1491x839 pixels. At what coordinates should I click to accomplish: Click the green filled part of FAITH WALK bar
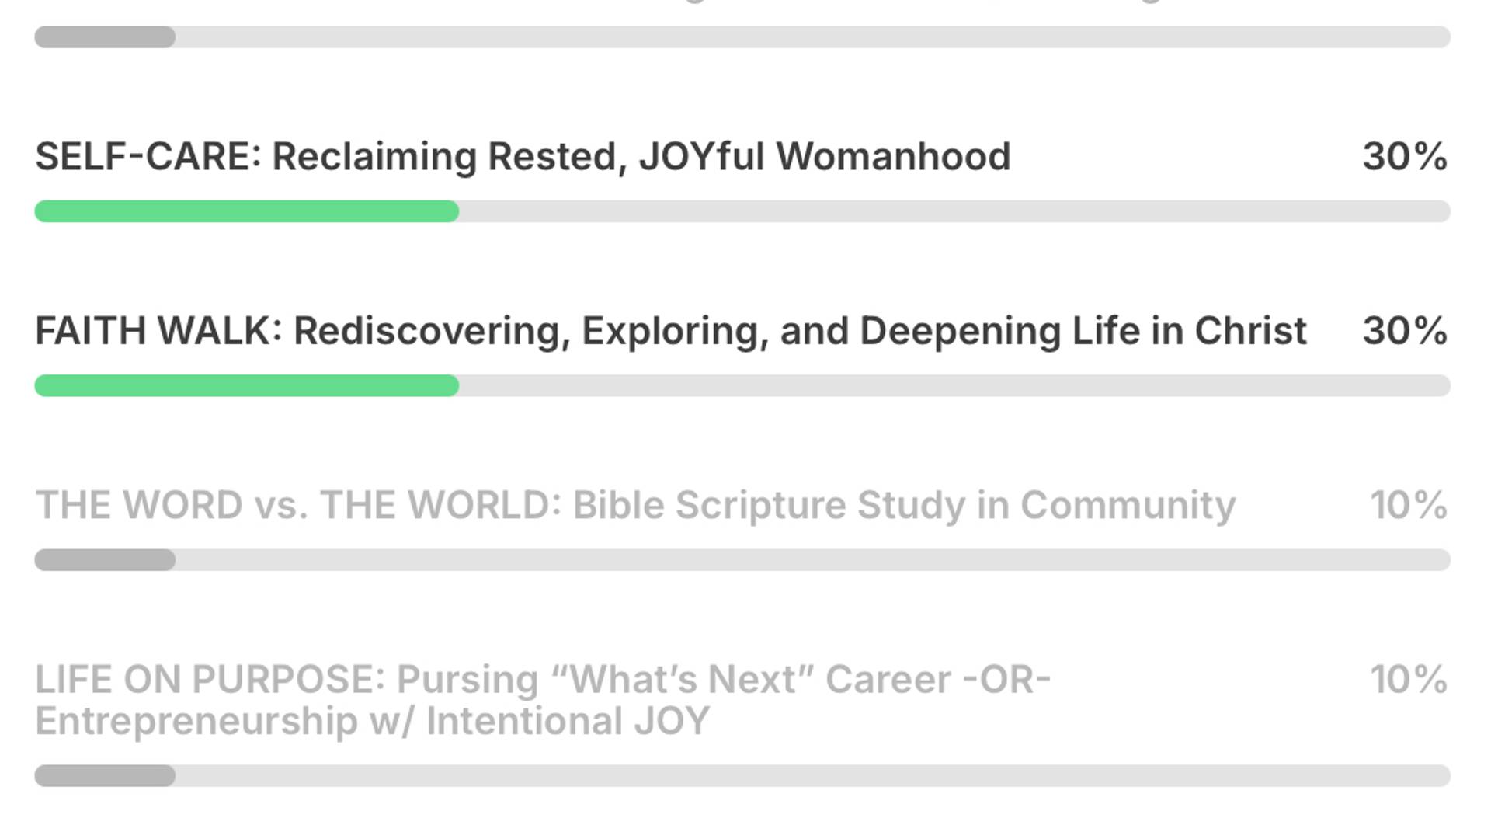[247, 386]
